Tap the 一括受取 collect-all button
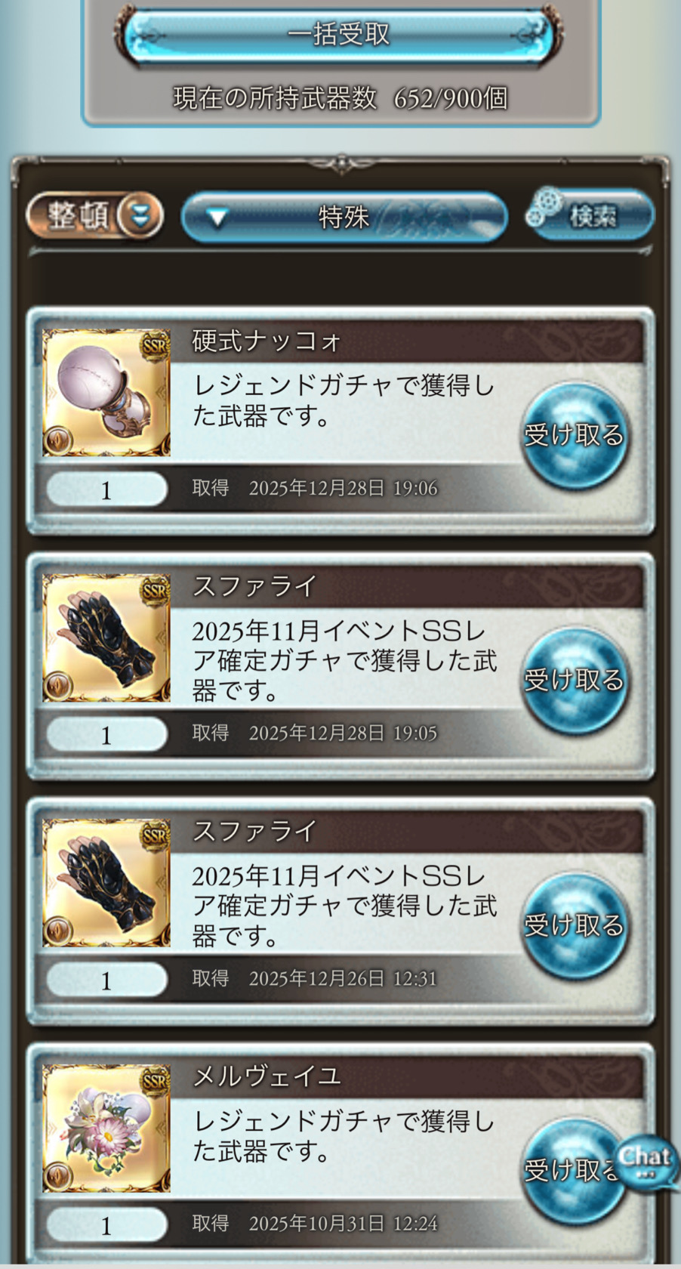681x1269 pixels. click(x=338, y=34)
